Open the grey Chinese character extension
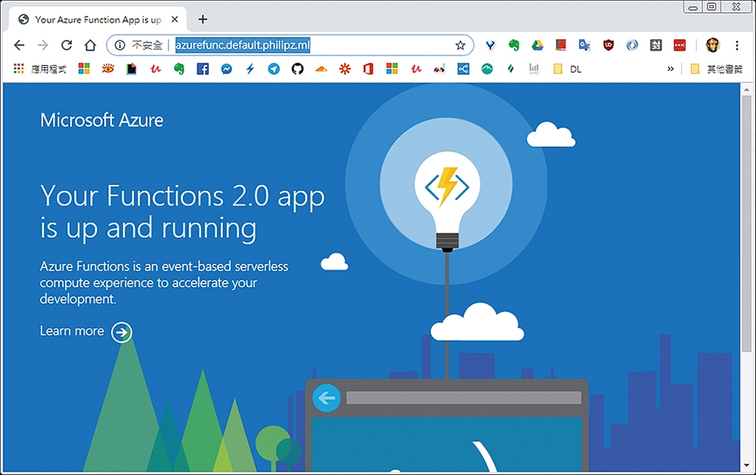Screen dimensions: 756x475 655,45
